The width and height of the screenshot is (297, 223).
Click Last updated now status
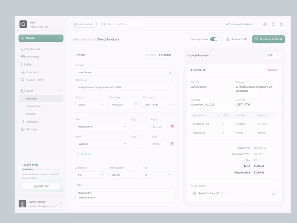tap(239, 24)
